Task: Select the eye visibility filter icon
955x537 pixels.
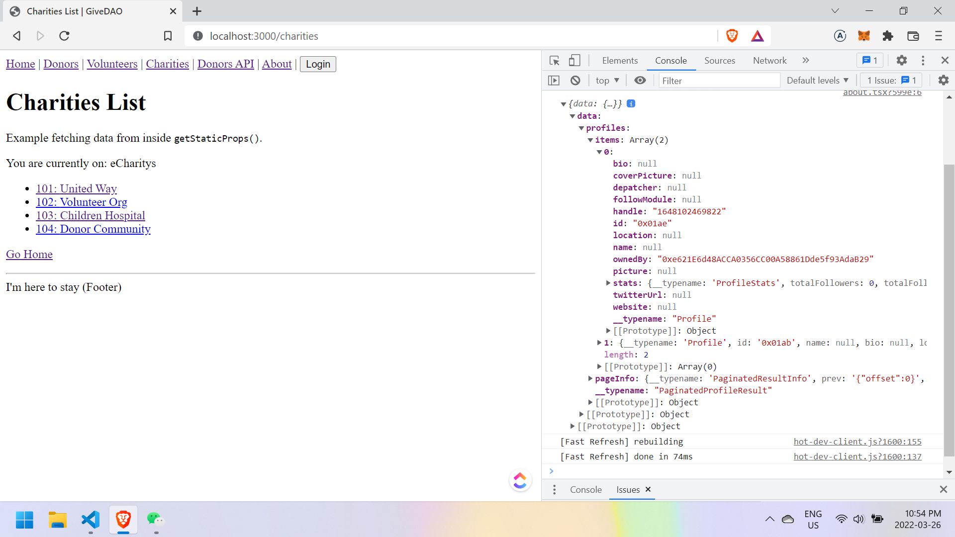Action: (x=641, y=80)
